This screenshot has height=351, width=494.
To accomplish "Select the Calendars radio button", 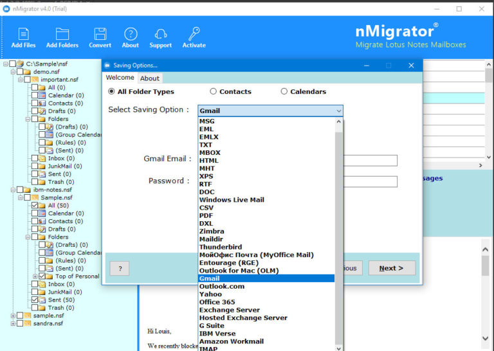I will (284, 91).
